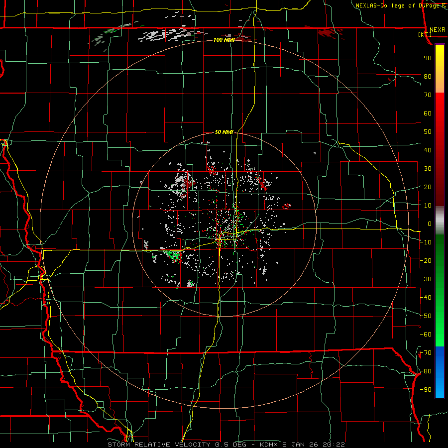Click the -60 value on the velocity scale
This screenshot has width=448, height=448.
click(x=426, y=335)
